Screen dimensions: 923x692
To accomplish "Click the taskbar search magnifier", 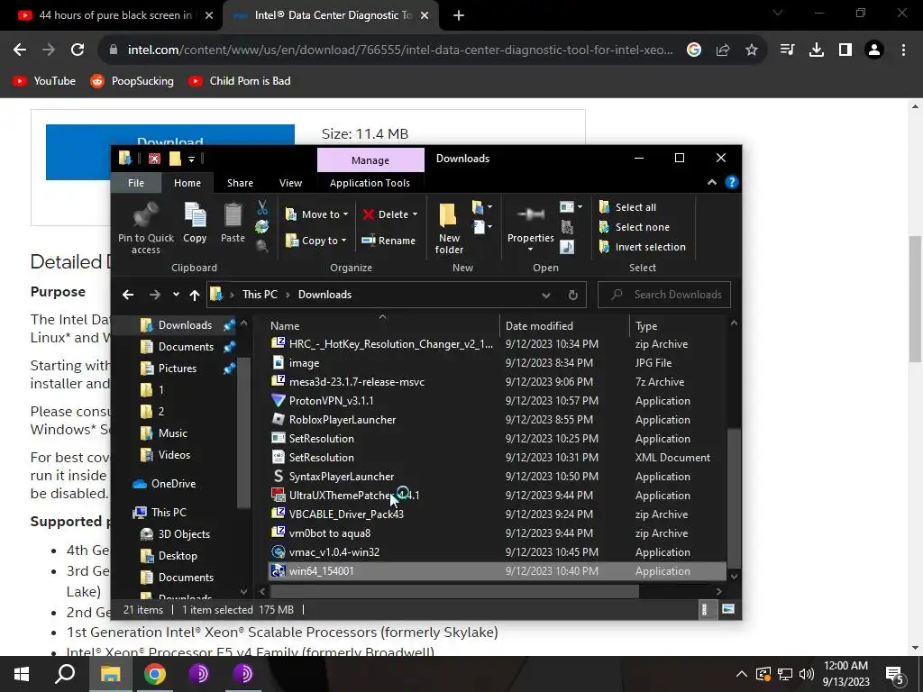I will [65, 674].
